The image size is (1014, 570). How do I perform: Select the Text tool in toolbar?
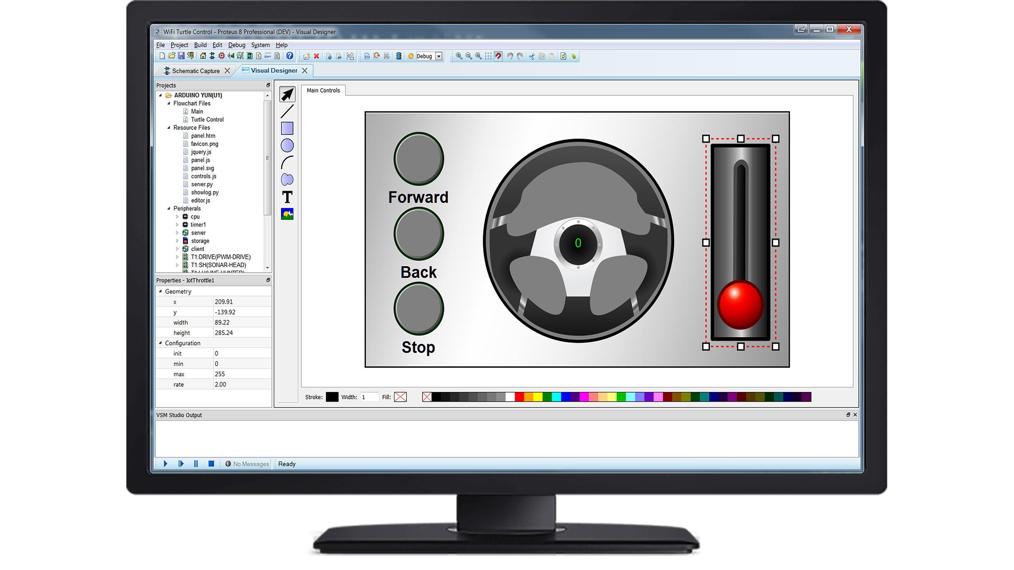(x=287, y=196)
